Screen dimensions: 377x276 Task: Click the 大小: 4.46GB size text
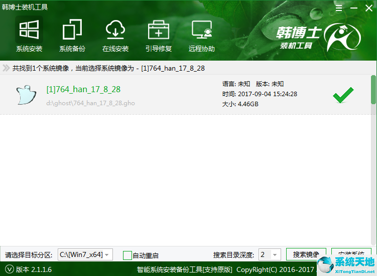coord(240,104)
